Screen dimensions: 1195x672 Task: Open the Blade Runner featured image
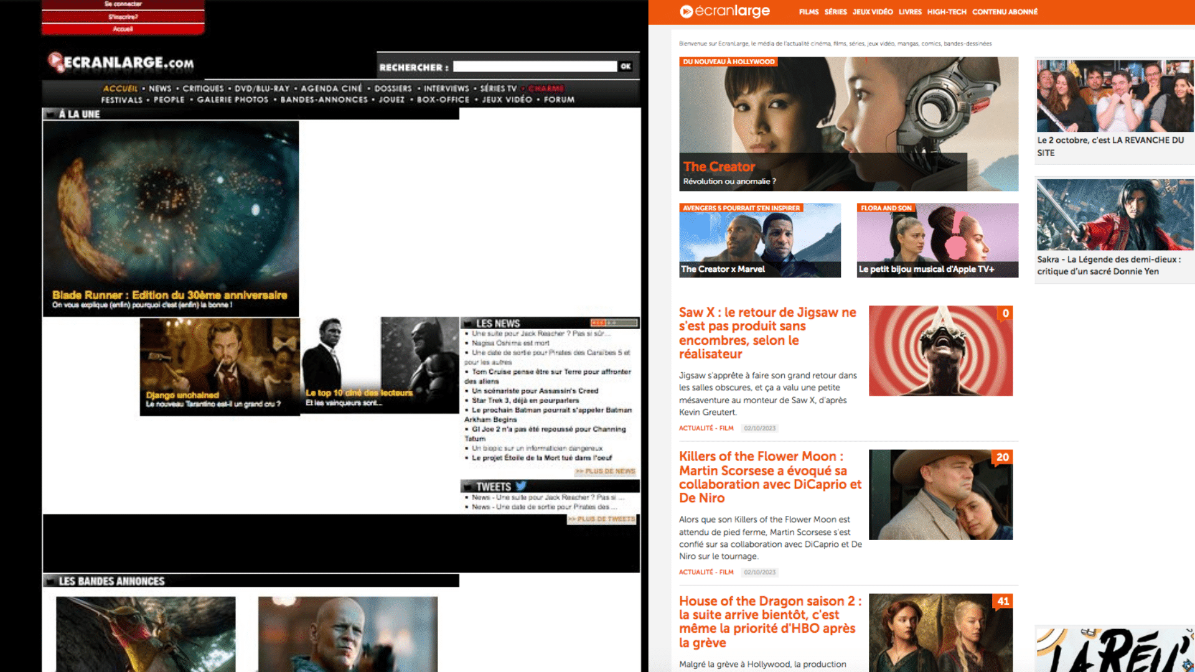click(171, 218)
